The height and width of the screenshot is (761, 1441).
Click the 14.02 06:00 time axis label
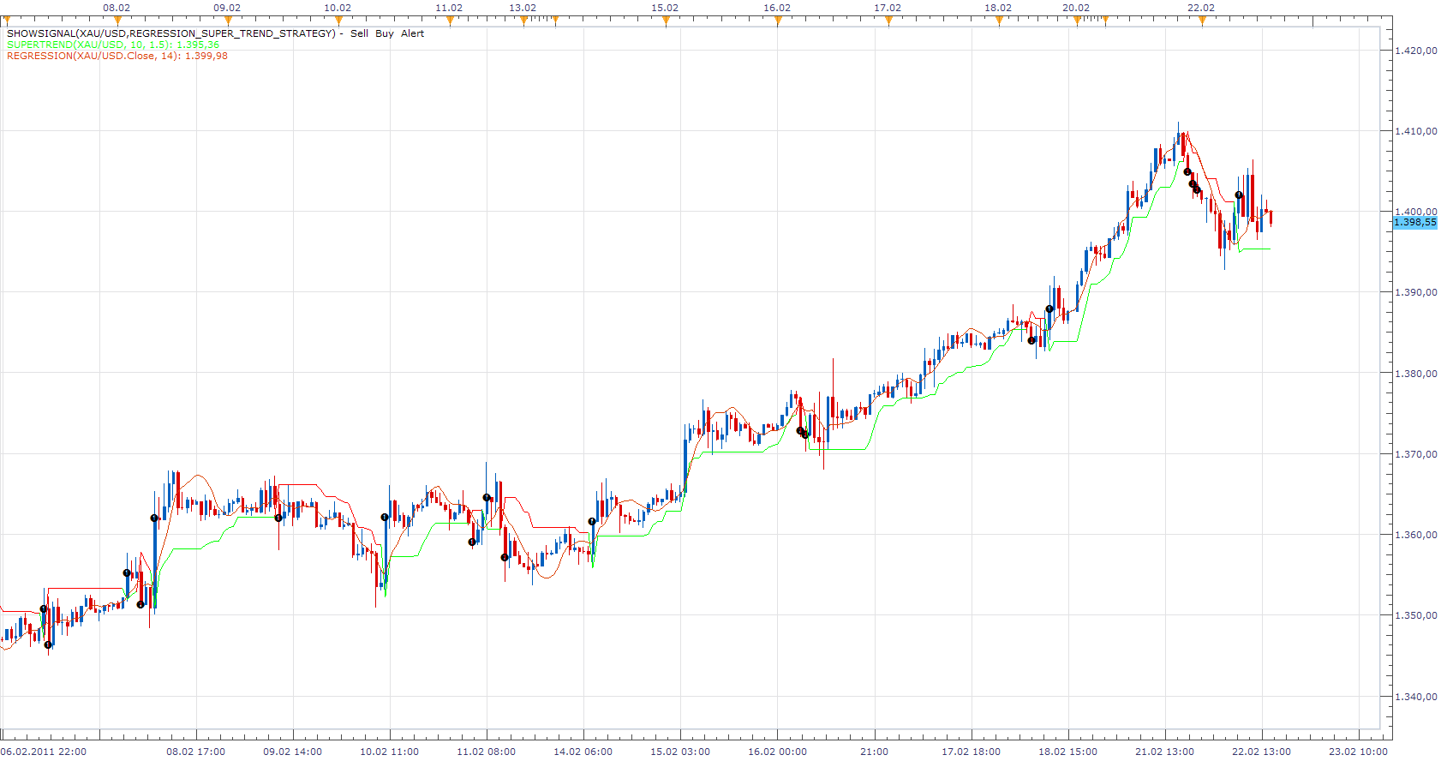583,752
